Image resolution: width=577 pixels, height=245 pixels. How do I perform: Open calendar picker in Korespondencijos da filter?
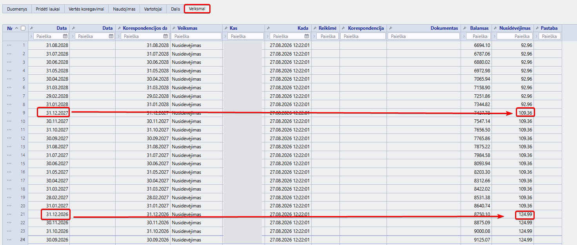[x=166, y=36]
